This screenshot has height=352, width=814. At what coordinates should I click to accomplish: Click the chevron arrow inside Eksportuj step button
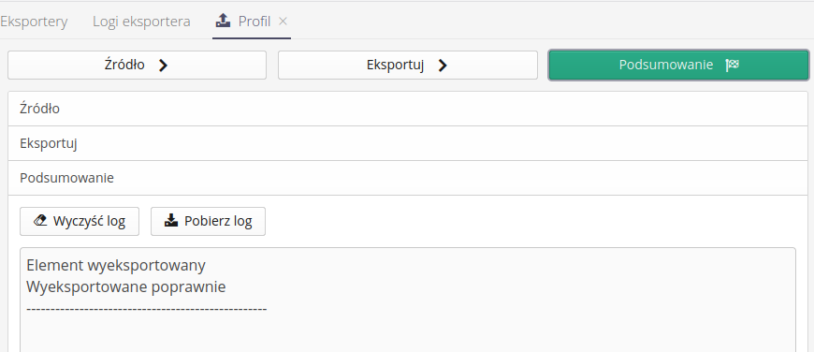point(443,66)
